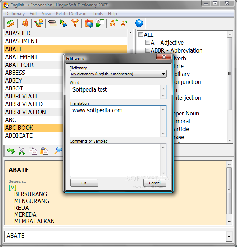
Task: Click the scissors cut icon
Action: [x=22, y=151]
